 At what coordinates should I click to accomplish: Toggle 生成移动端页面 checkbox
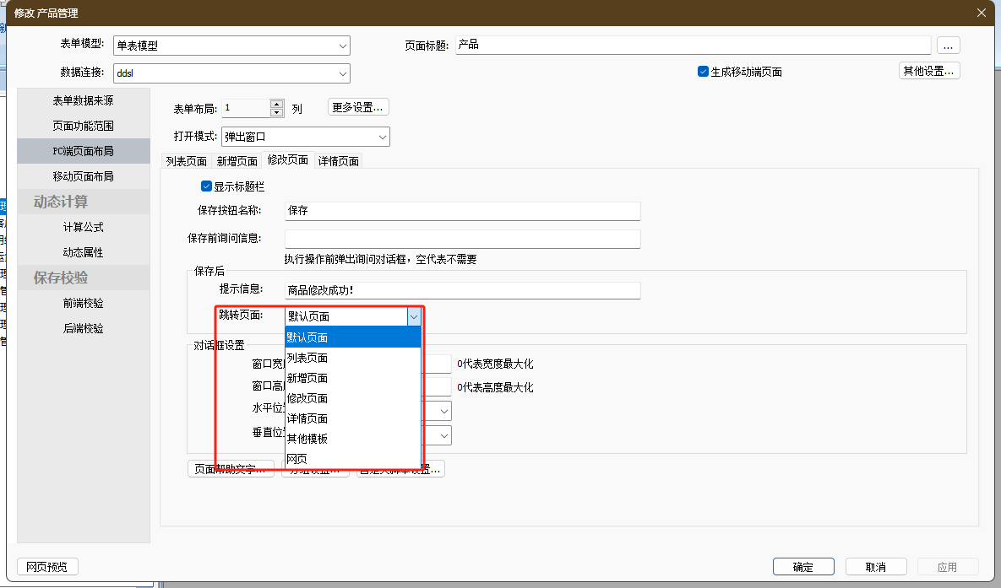pos(703,72)
